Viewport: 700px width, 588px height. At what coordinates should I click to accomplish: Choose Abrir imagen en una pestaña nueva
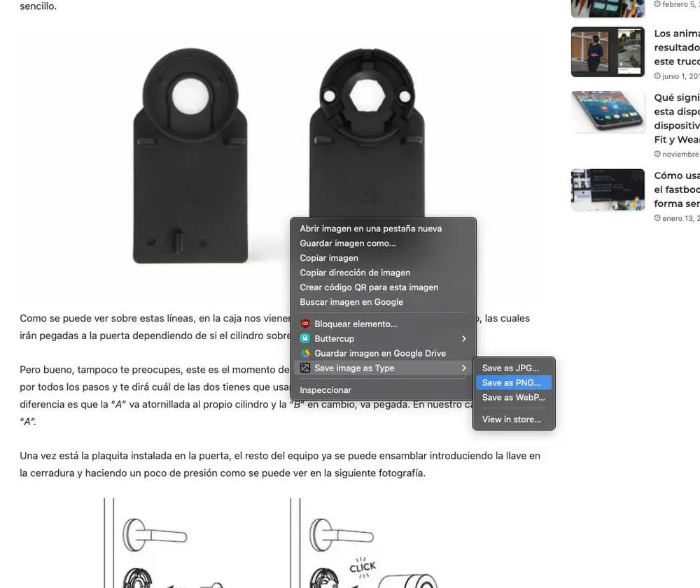pyautogui.click(x=370, y=229)
